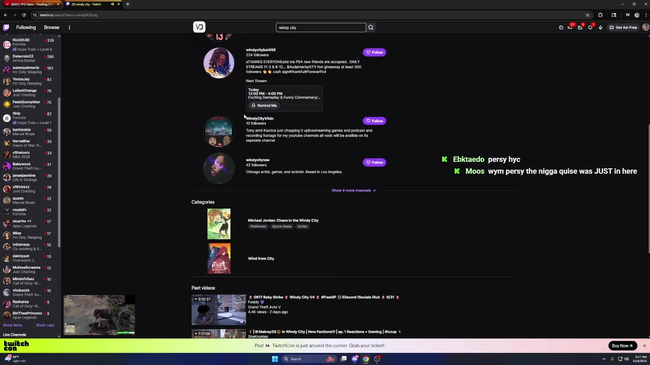Click the Platformer tag

(258, 226)
